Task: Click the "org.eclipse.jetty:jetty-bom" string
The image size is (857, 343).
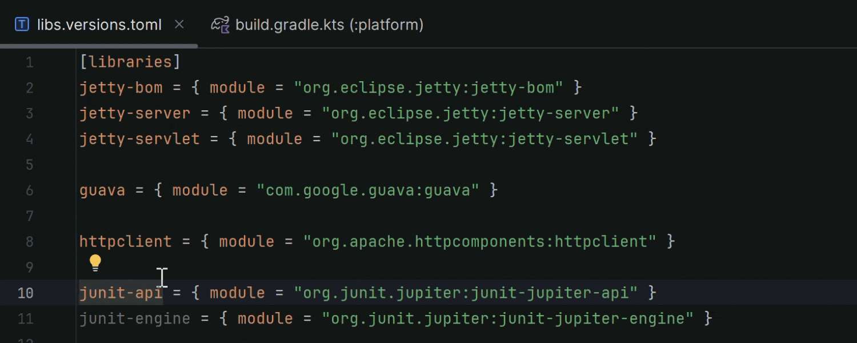Action: click(428, 87)
